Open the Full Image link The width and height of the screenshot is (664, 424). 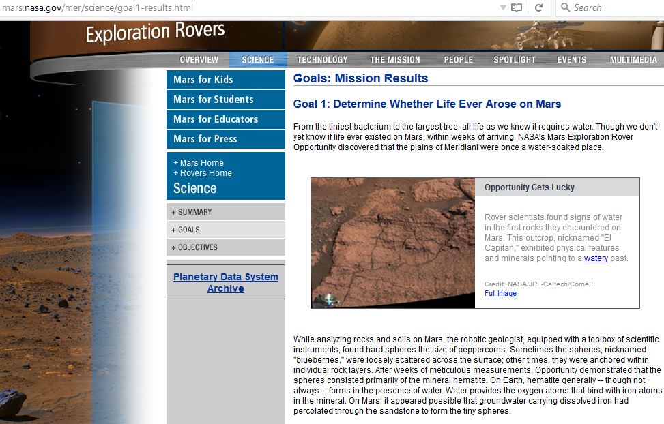tap(500, 293)
